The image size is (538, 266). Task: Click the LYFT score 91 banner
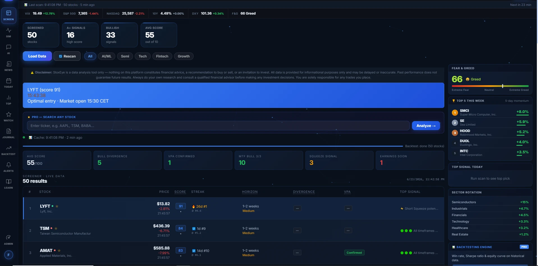233,95
